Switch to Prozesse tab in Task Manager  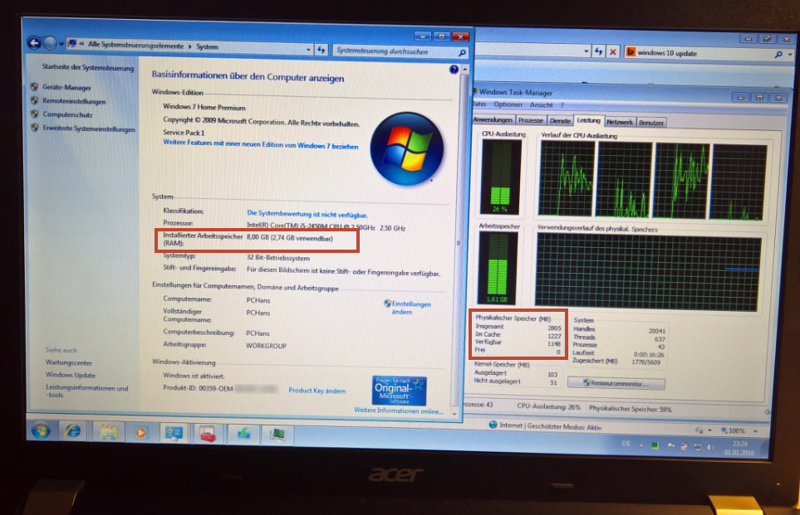coord(531,121)
